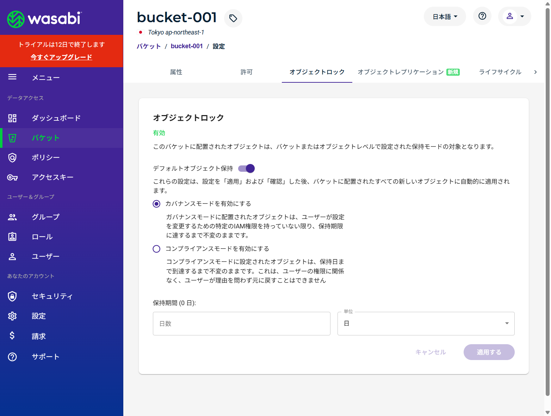Screen dimensions: 551x416
Task: Open the ポリシー shield icon
Action: point(12,158)
